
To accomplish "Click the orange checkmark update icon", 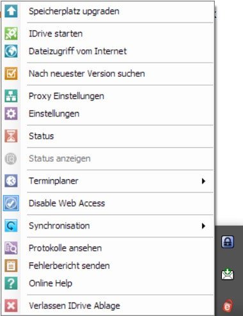I will pos(11,74).
